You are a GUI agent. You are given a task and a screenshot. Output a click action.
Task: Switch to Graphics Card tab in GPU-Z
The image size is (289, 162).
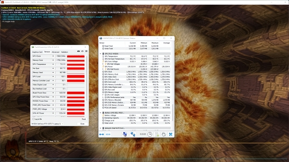(x=37, y=52)
